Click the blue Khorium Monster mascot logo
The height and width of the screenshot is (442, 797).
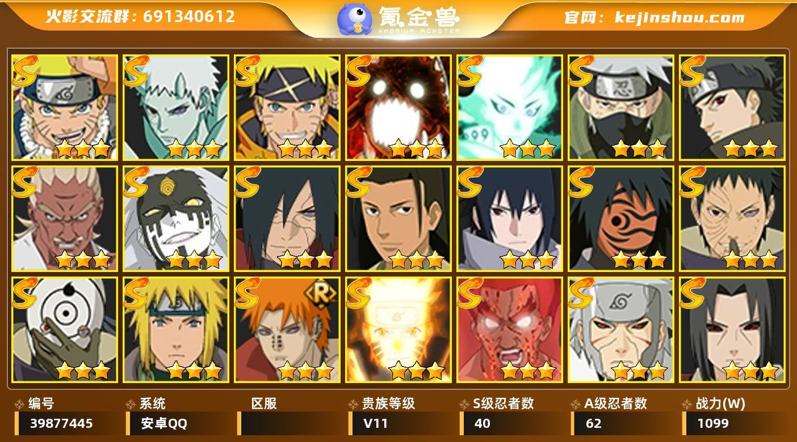[355, 19]
